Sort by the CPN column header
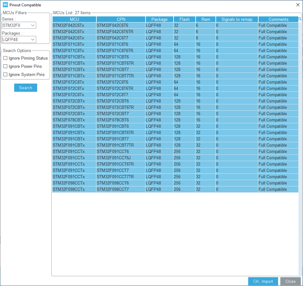The width and height of the screenshot is (303, 286). (121, 19)
